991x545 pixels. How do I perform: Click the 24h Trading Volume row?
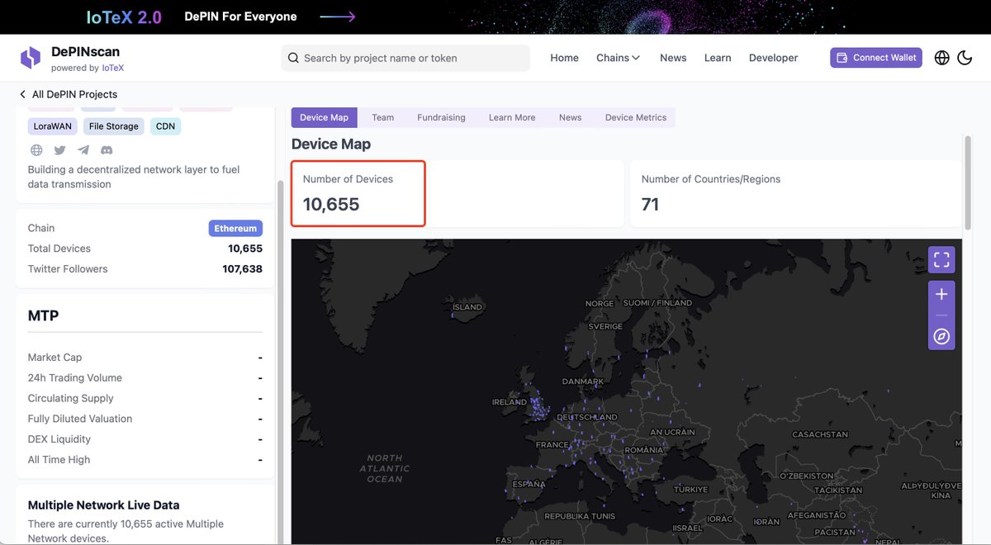tap(145, 378)
